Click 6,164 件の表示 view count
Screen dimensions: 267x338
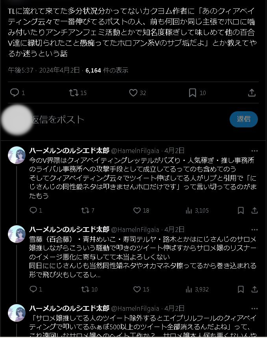click(x=107, y=70)
